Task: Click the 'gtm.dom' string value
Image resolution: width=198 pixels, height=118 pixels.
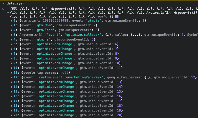Action: click(44, 25)
